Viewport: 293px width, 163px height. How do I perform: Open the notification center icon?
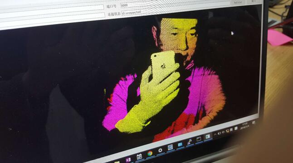(x=254, y=123)
